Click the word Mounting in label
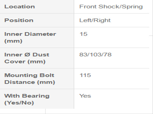The width and height of the screenshot is (153, 114). coord(21,76)
